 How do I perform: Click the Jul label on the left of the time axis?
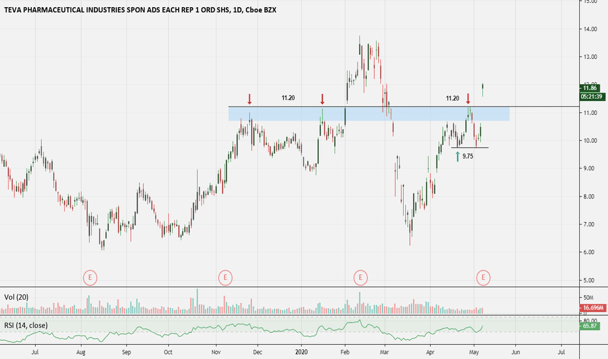tap(35, 352)
